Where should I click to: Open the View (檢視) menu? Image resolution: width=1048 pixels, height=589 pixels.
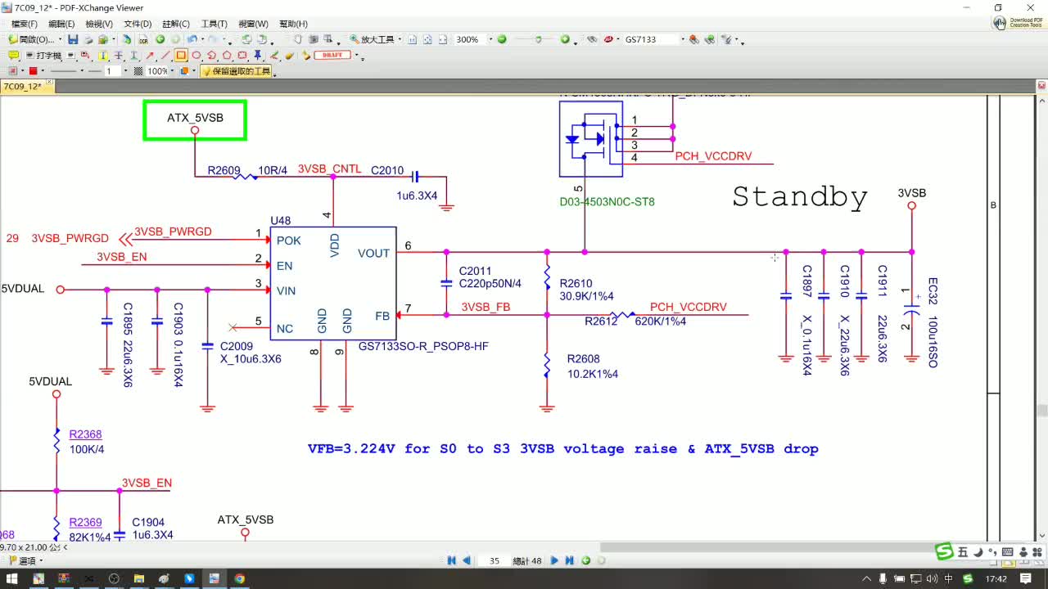(99, 24)
